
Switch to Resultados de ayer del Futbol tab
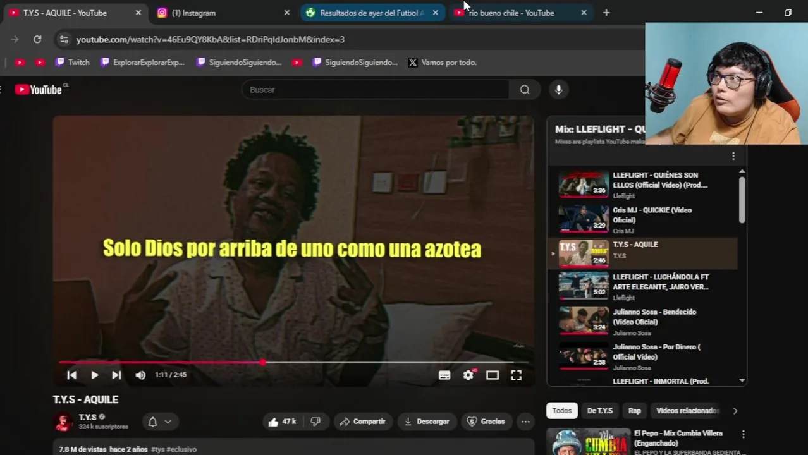pyautogui.click(x=371, y=13)
